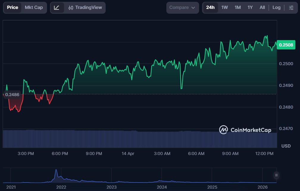Open chart settings sliders icon
The width and height of the screenshot is (300, 191).
(x=291, y=7)
